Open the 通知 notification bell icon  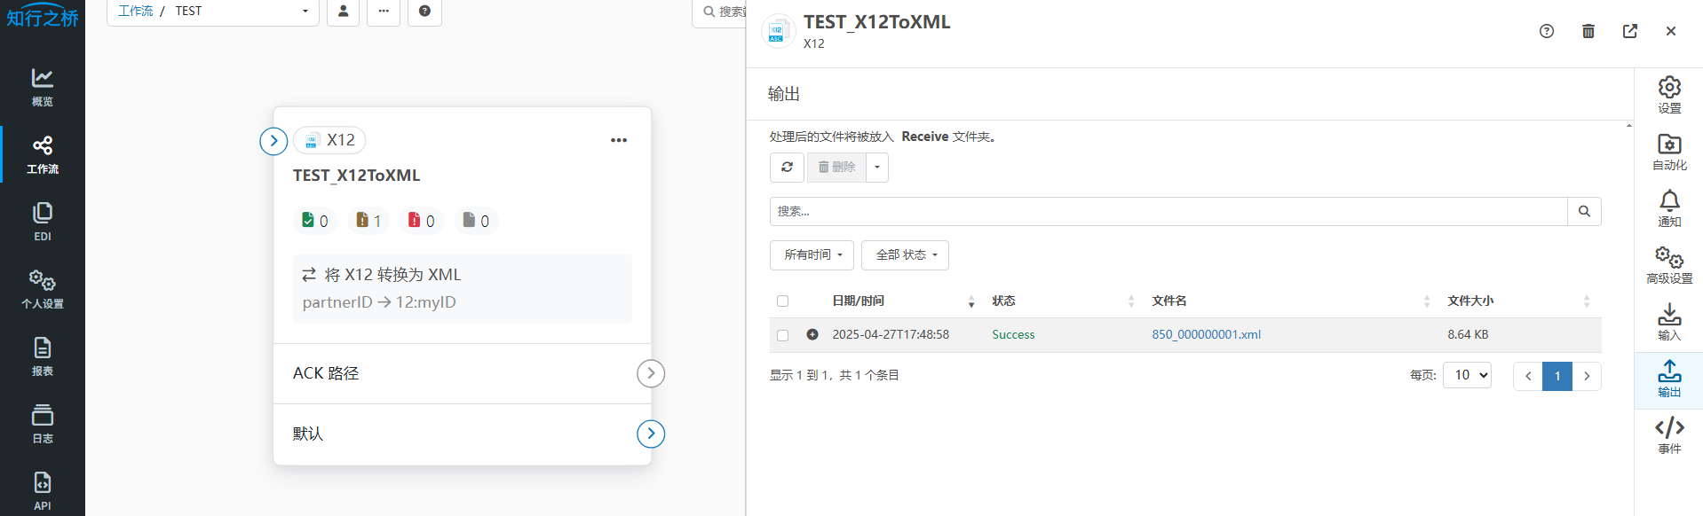(x=1668, y=208)
